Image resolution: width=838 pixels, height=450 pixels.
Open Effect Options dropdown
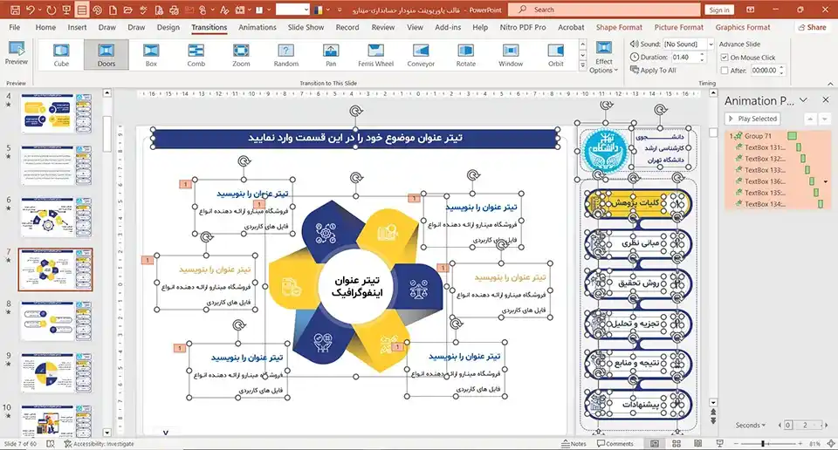[604, 58]
